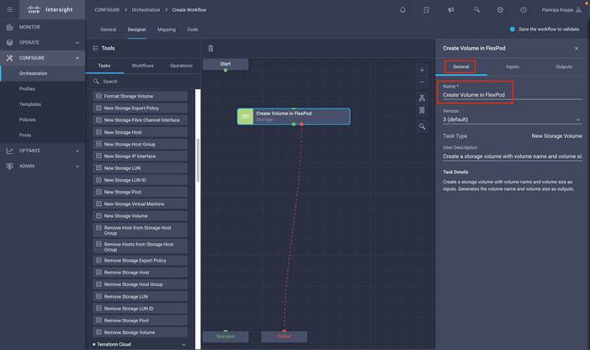Close the Create Volume in FlexPod panel
Screen dimensions: 590x350
(576, 49)
